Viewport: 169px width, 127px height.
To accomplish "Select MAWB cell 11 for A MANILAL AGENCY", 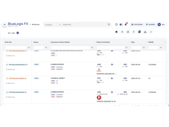I will tap(149, 78).
